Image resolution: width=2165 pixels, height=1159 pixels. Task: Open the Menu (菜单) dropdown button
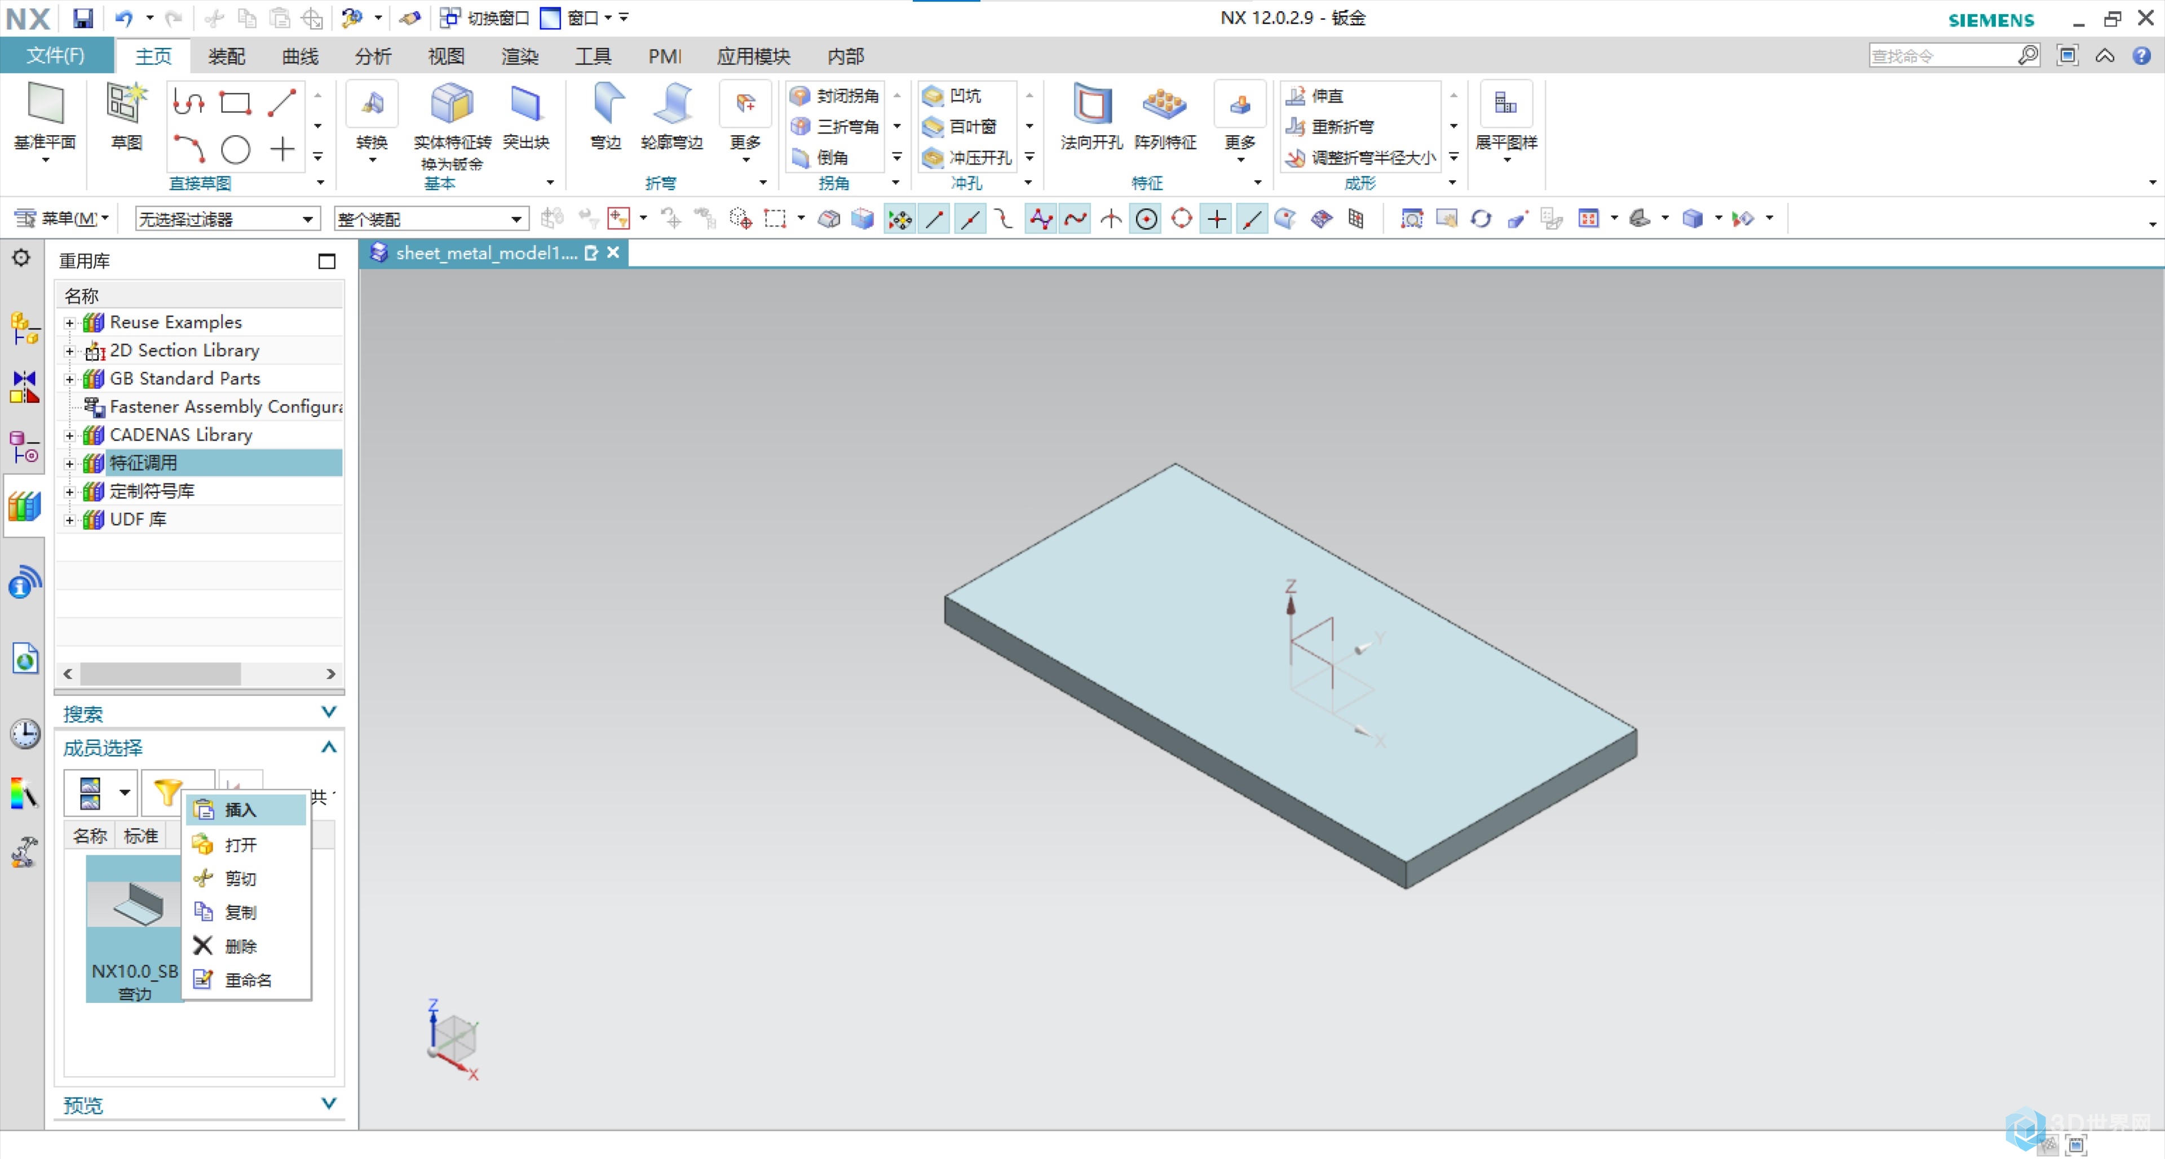[x=62, y=219]
